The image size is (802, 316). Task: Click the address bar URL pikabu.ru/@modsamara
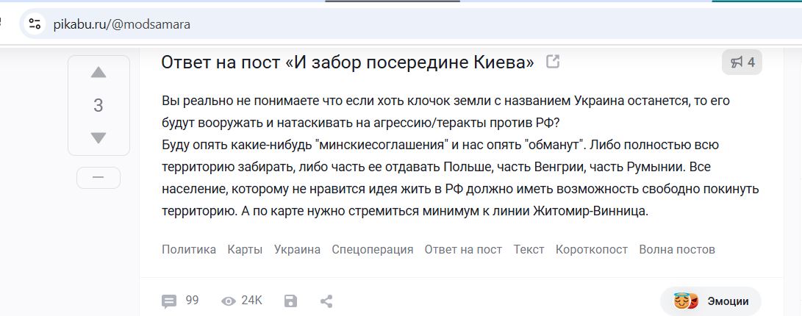(122, 24)
